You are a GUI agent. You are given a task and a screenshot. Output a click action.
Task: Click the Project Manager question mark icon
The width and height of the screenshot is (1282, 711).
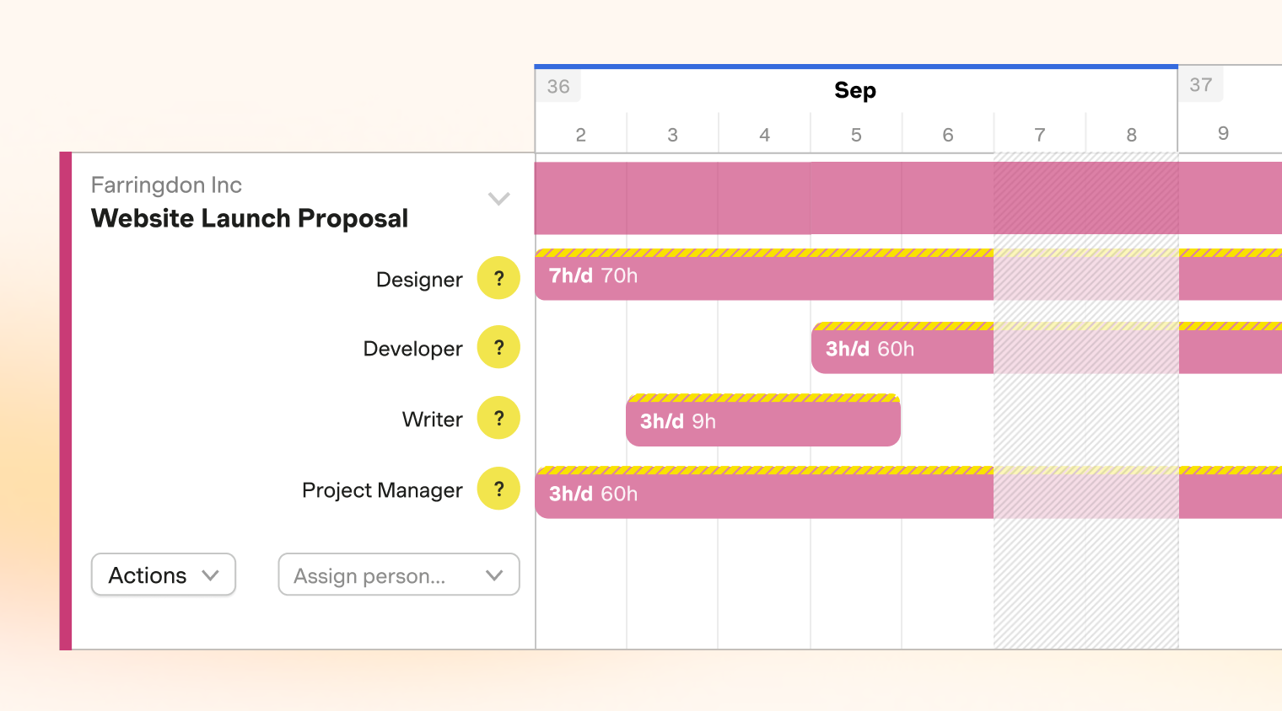(x=498, y=489)
